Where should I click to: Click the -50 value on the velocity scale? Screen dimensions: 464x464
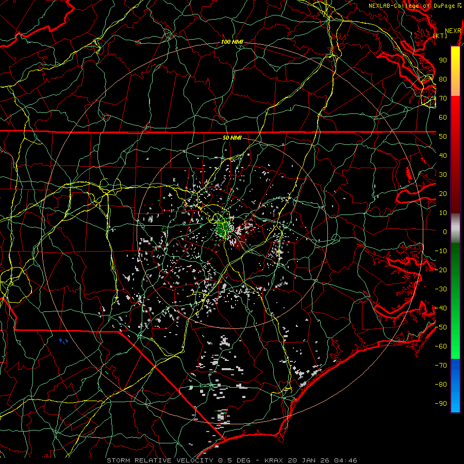(441, 327)
